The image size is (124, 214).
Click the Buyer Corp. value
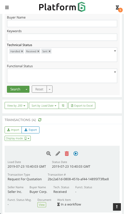[x=38, y=192]
